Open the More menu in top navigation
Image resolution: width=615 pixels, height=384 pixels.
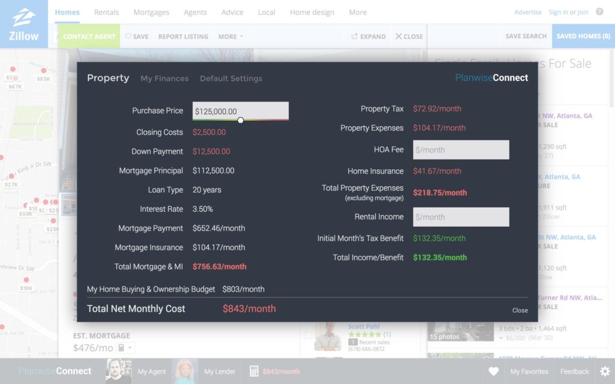point(358,12)
